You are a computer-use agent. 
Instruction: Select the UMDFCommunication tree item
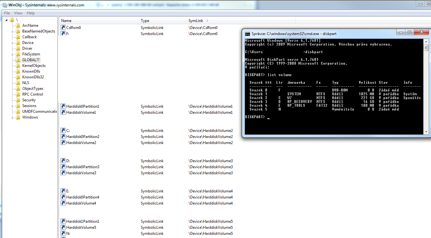point(40,112)
